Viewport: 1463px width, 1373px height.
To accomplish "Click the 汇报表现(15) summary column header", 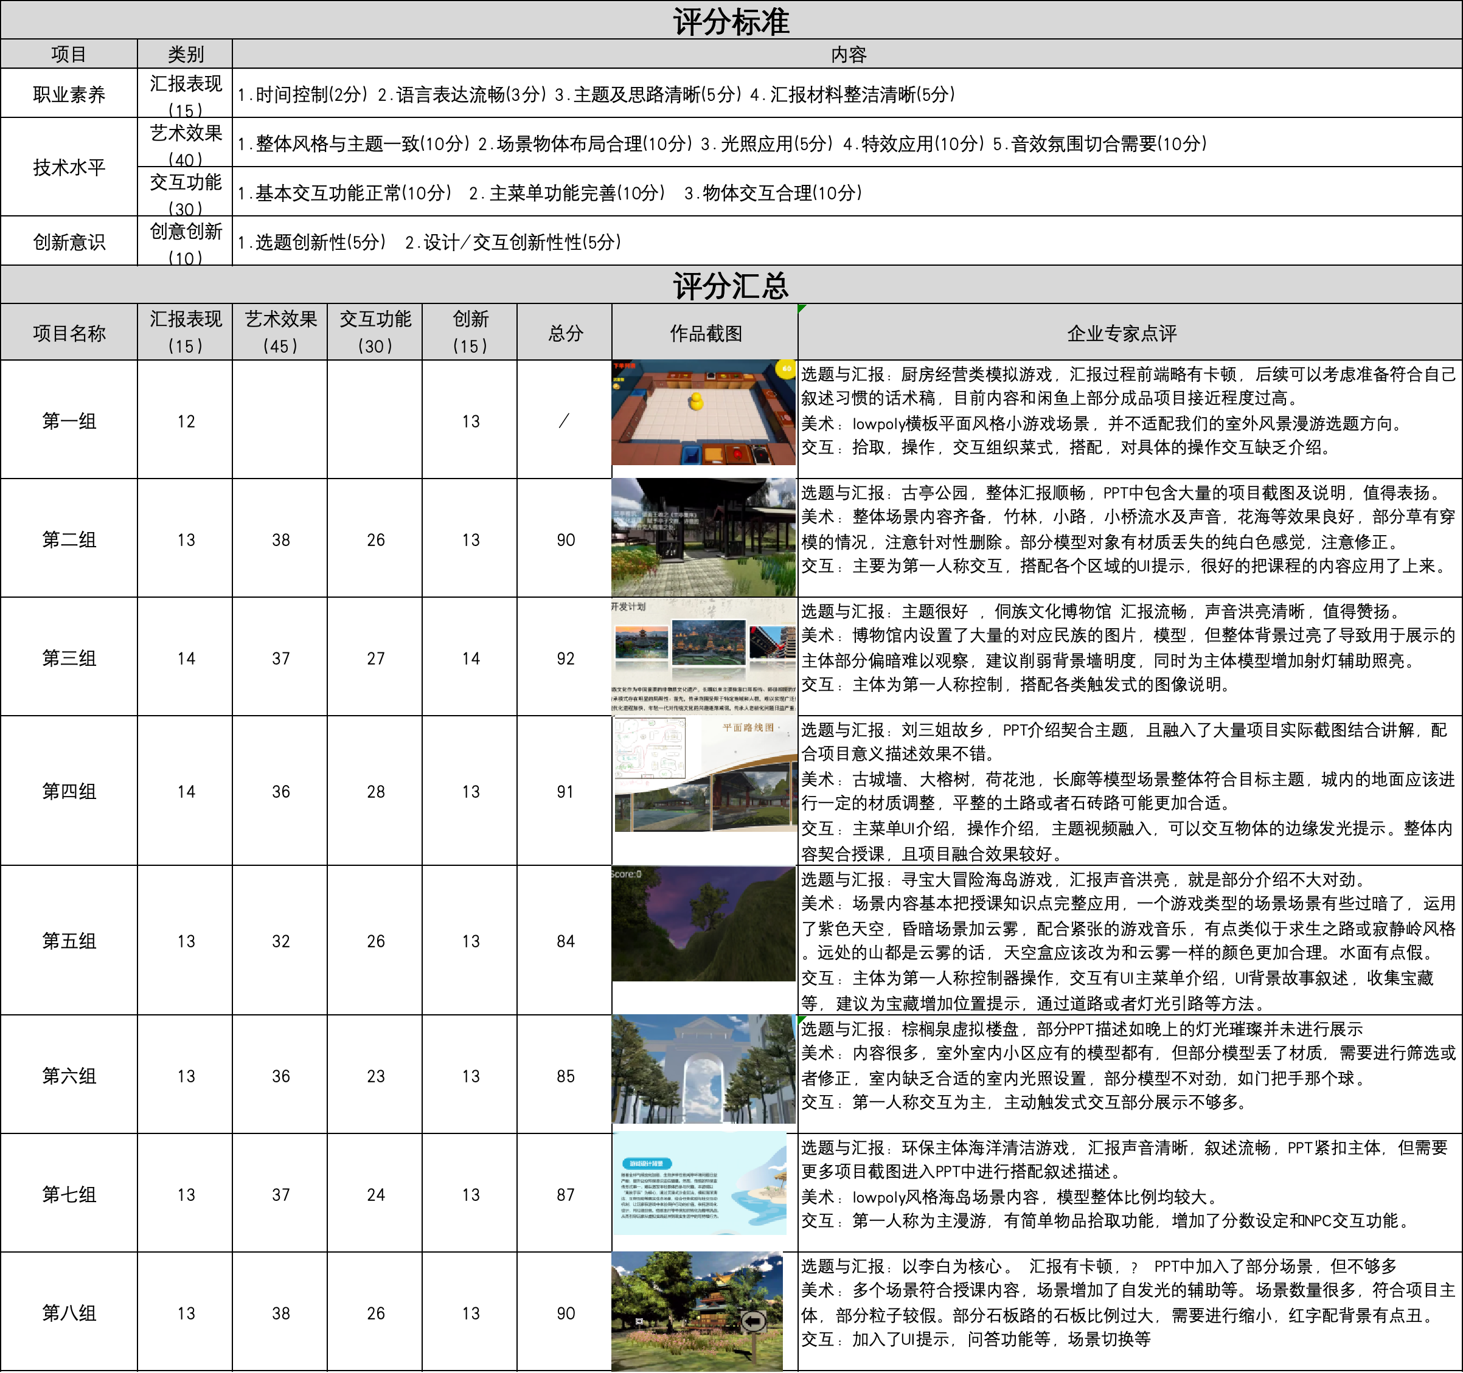I will tap(186, 332).
